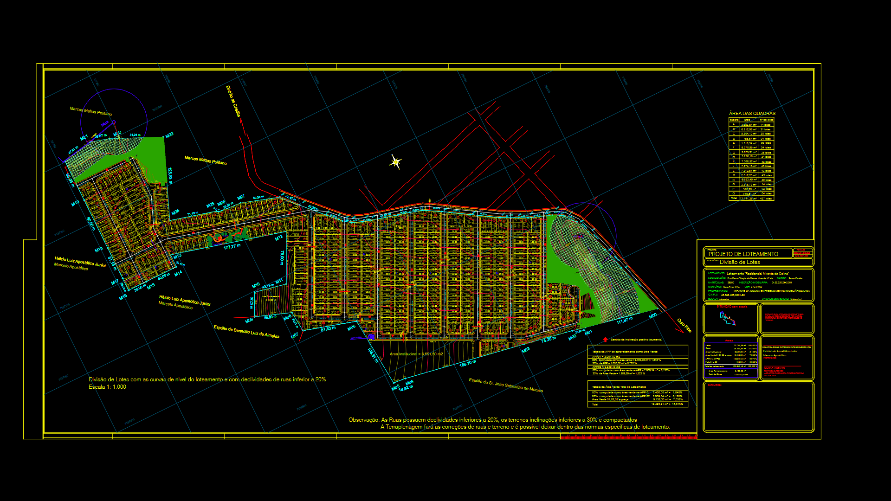Image resolution: width=891 pixels, height=501 pixels.
Task: Click the Observação note about street slopes
Action: [x=492, y=420]
